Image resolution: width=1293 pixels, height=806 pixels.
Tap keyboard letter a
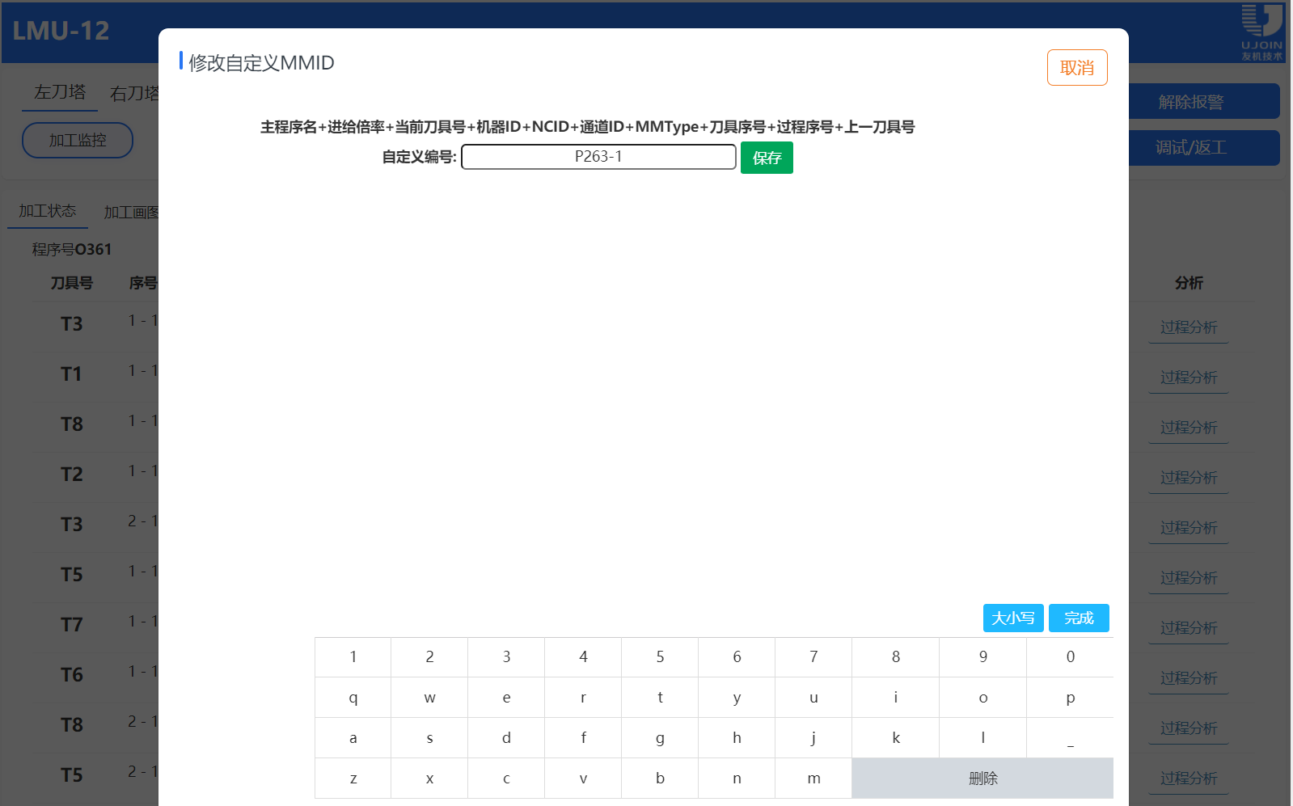pos(353,738)
